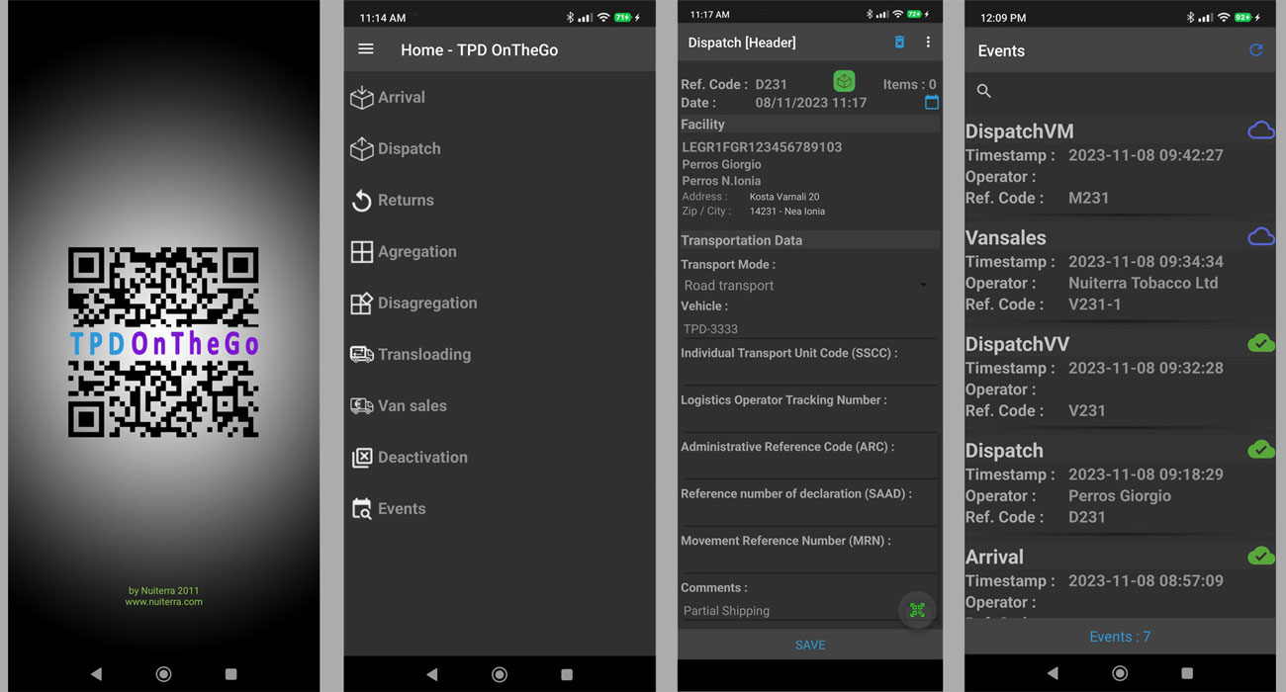Open the date picker calendar icon
The image size is (1286, 692).
pyautogui.click(x=932, y=102)
